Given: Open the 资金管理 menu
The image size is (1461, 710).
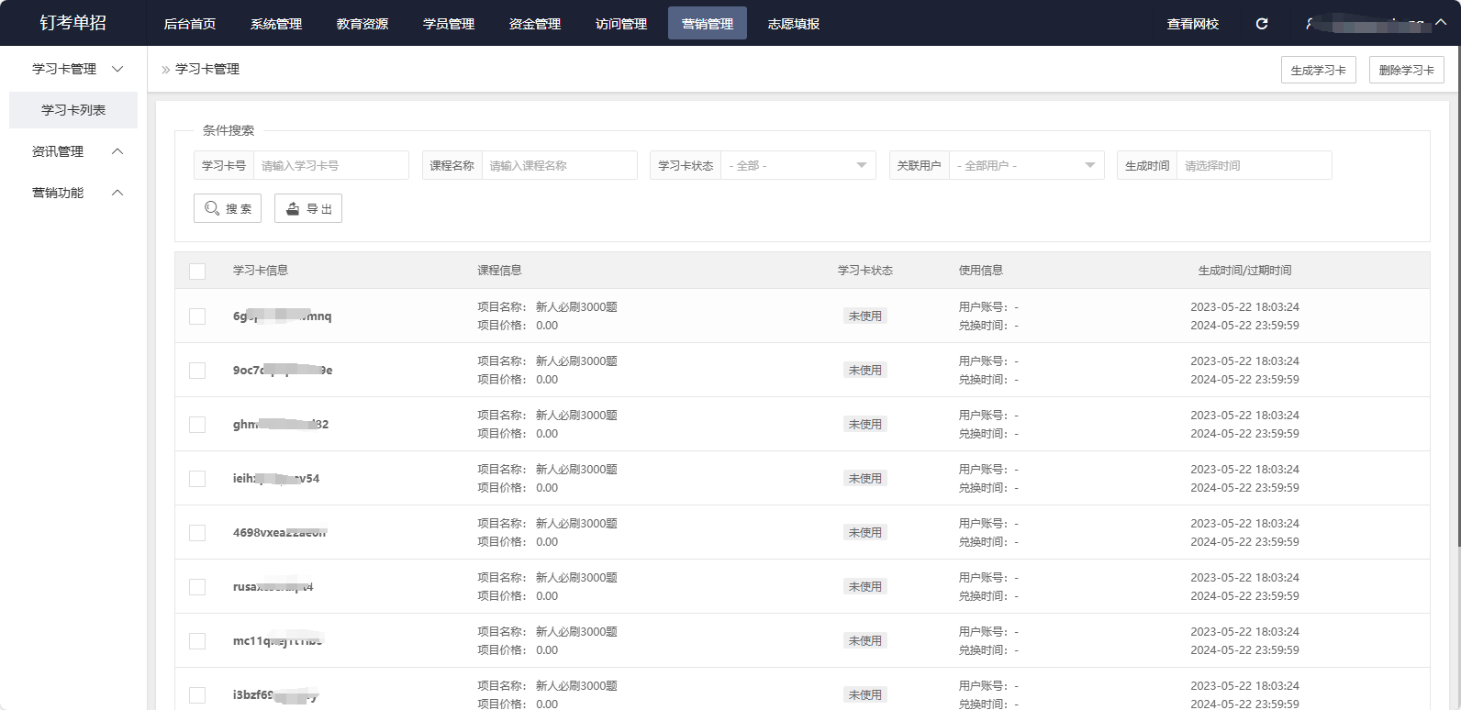Looking at the screenshot, I should (x=535, y=24).
